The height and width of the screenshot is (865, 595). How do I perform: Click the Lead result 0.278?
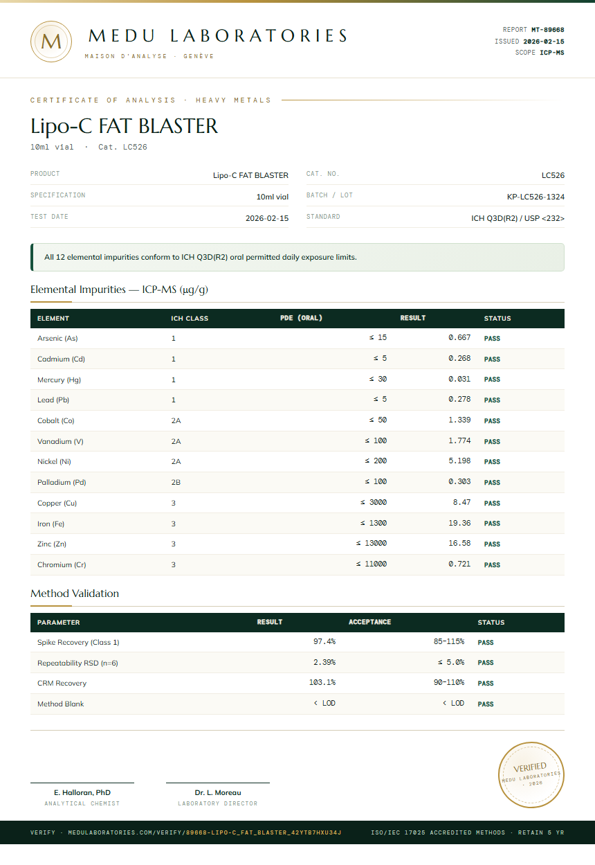pos(459,400)
